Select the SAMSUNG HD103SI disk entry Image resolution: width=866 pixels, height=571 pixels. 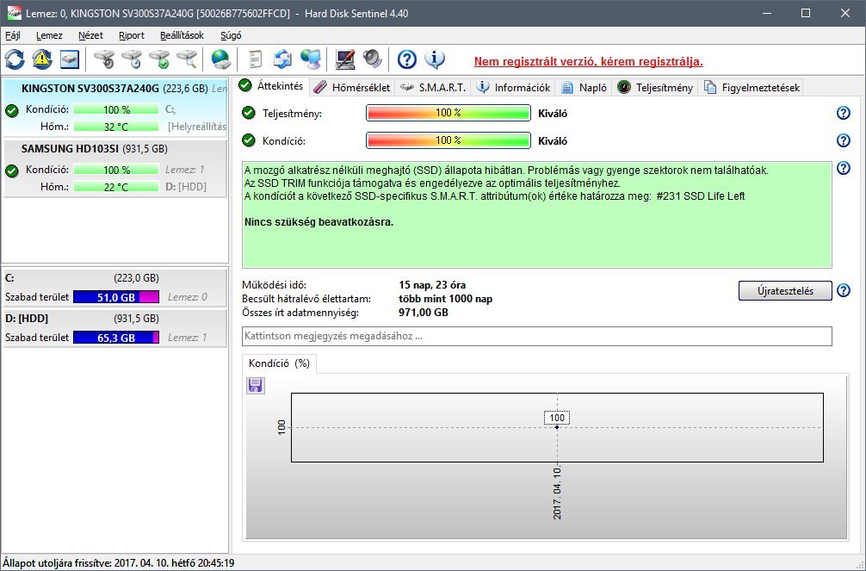point(115,168)
